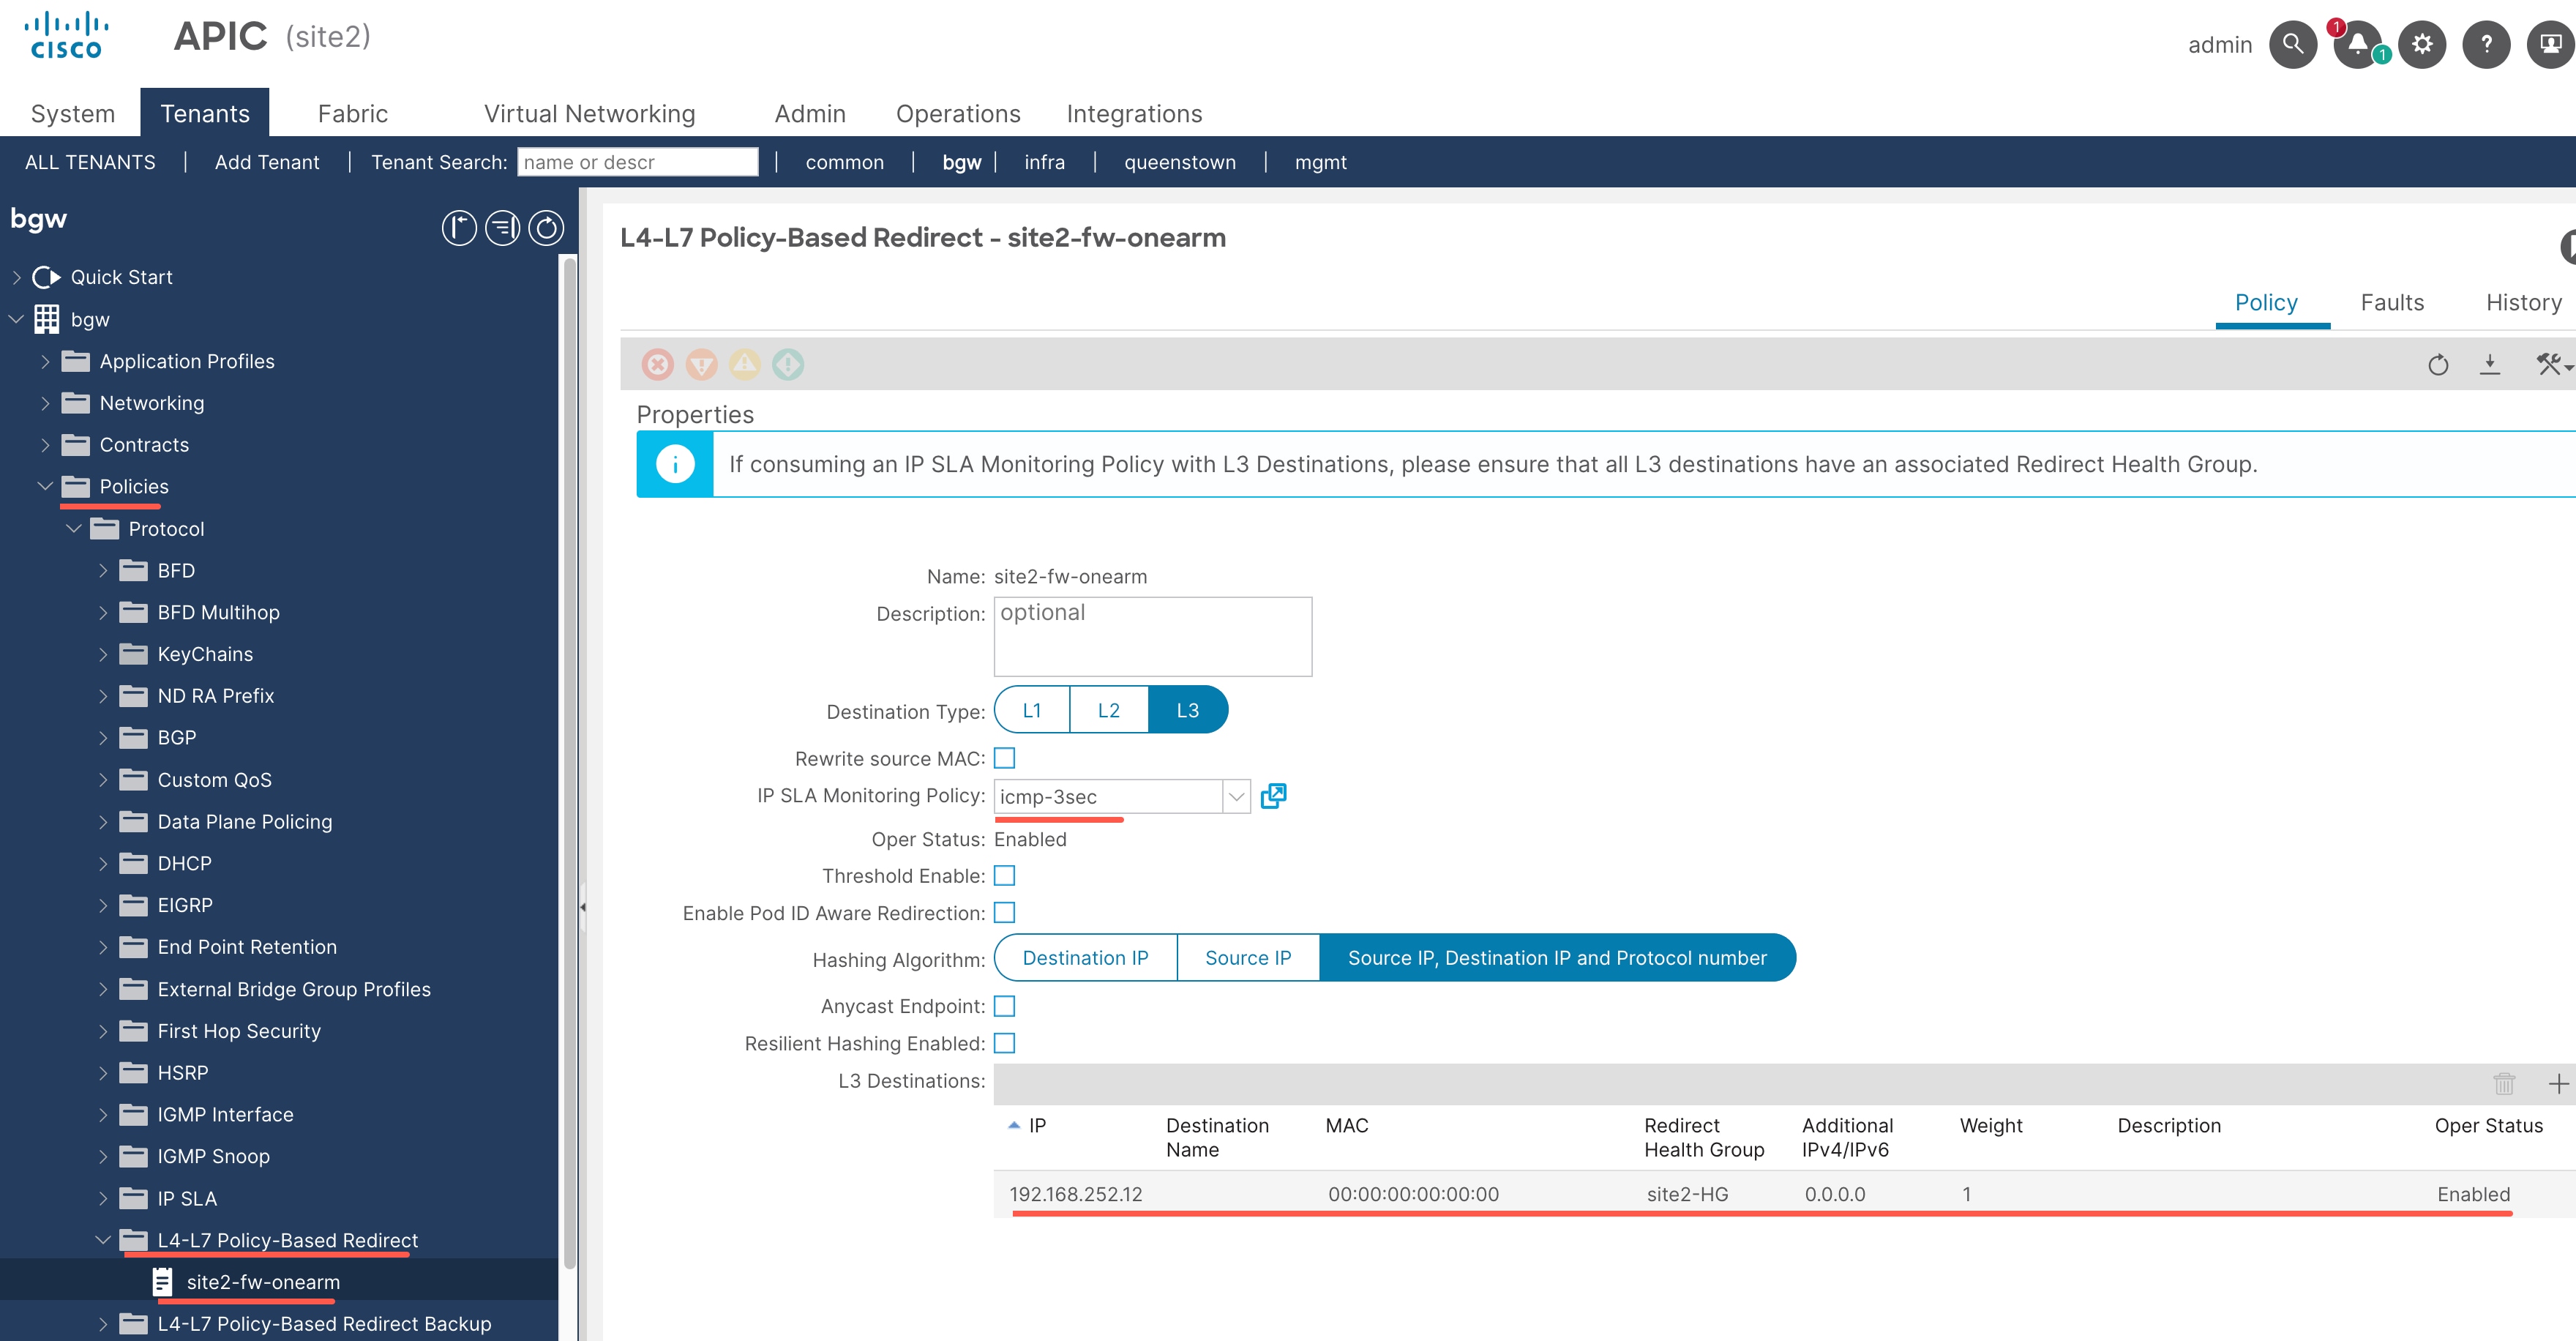Expand the Contracts folder
Viewport: 2576px width, 1341px height.
click(x=45, y=445)
